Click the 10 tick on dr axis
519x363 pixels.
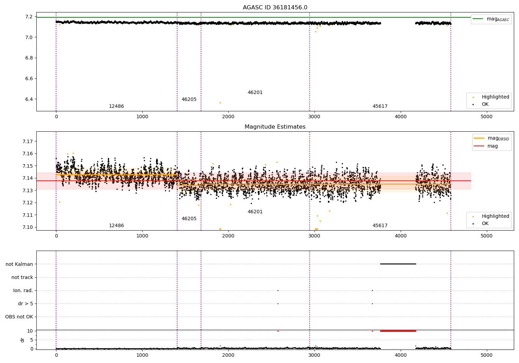pyautogui.click(x=30, y=331)
